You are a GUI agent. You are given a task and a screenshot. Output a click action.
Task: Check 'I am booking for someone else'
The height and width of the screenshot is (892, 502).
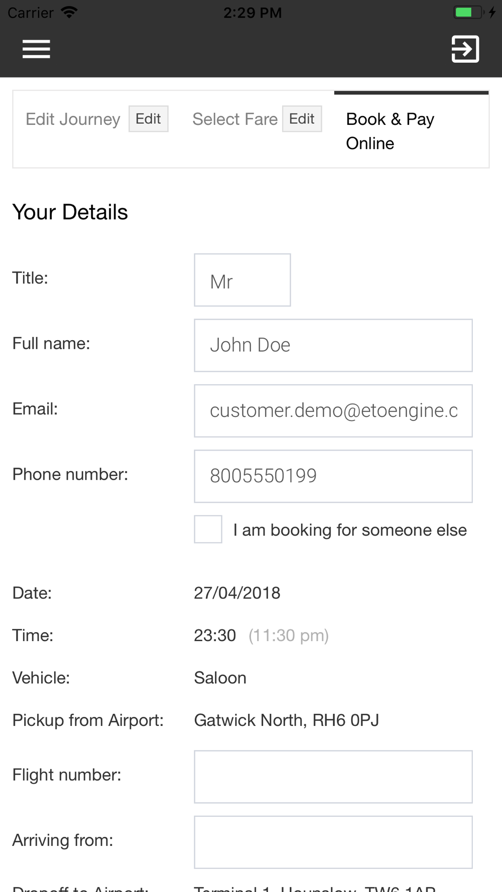(208, 529)
